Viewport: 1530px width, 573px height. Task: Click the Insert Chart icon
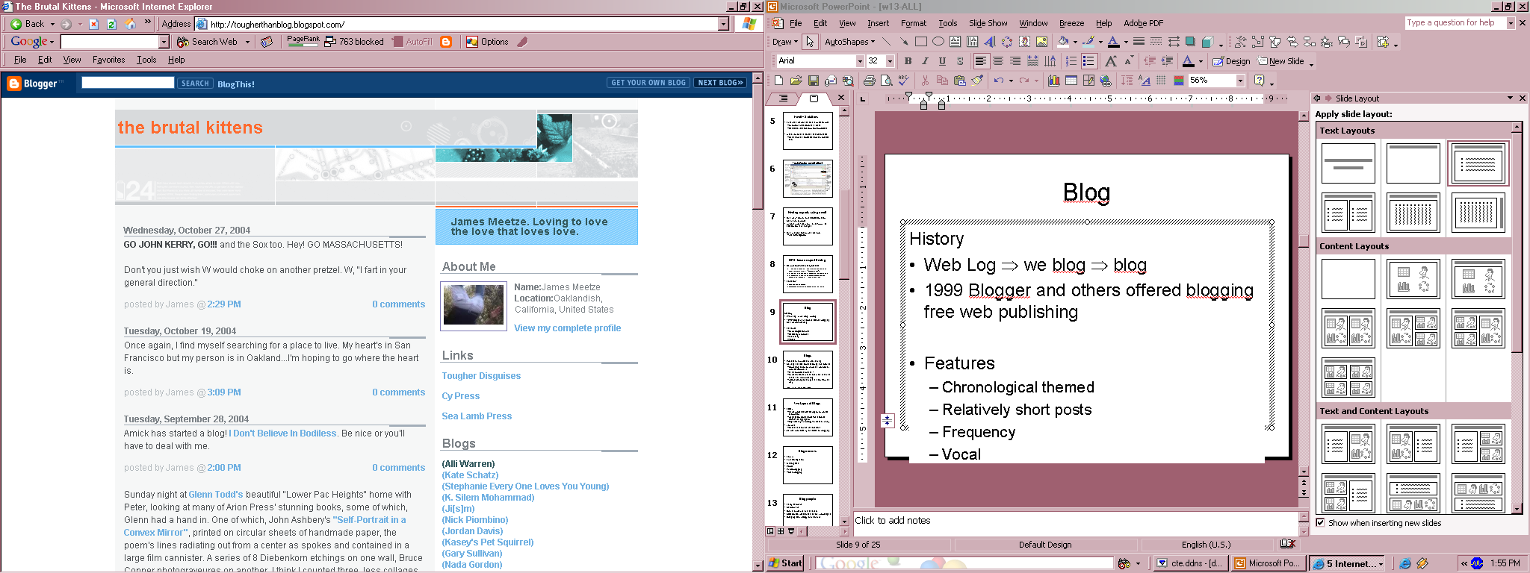click(1053, 81)
